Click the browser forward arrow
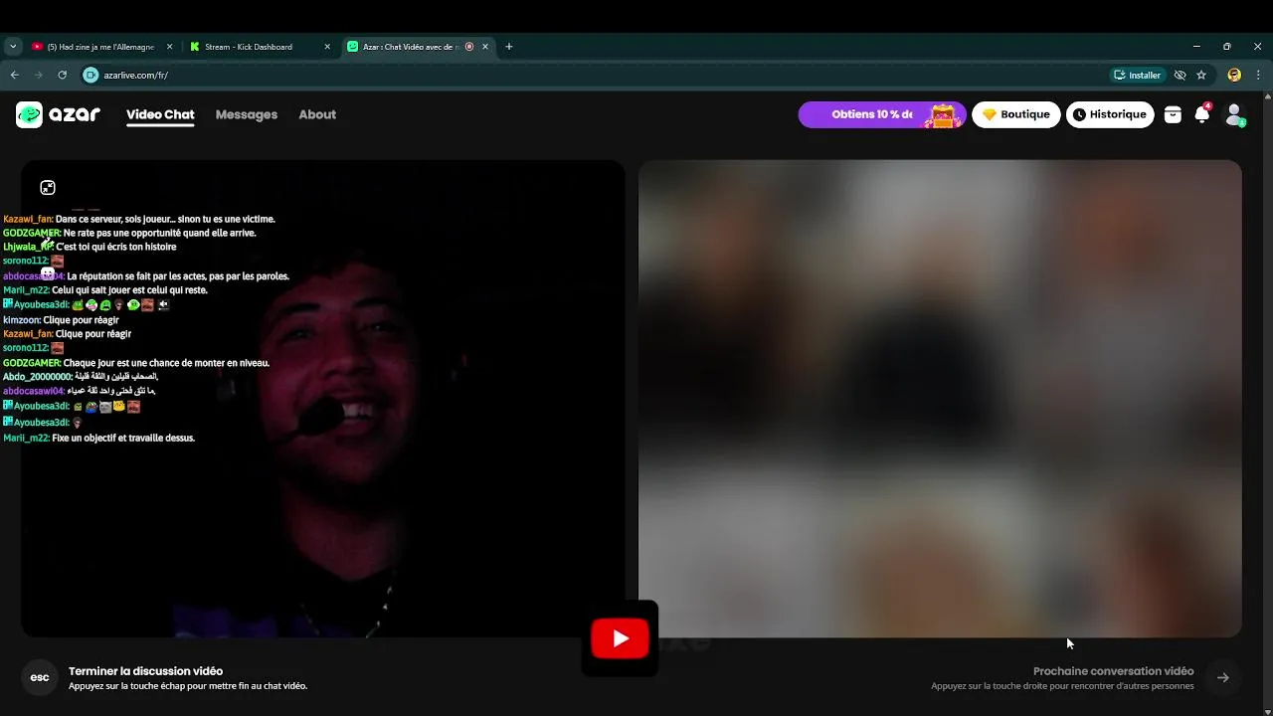The width and height of the screenshot is (1273, 716). point(39,75)
